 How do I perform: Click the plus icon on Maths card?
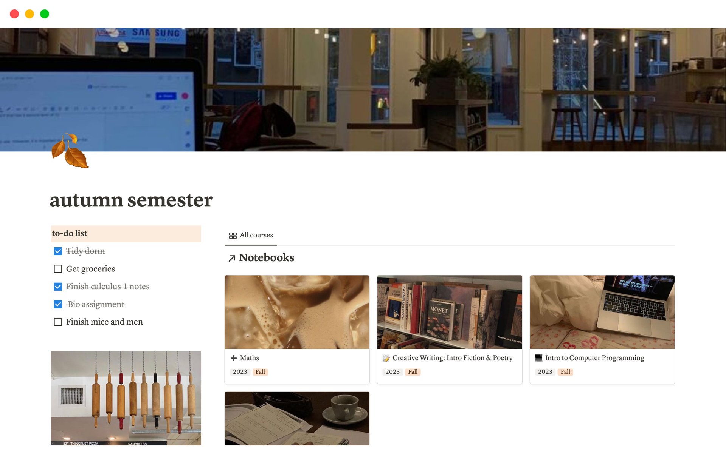(x=234, y=358)
